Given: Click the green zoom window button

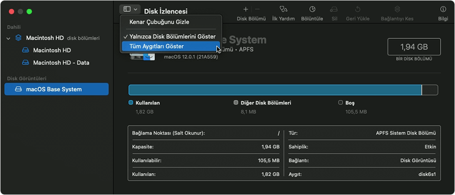Looking at the screenshot, I should [29, 12].
